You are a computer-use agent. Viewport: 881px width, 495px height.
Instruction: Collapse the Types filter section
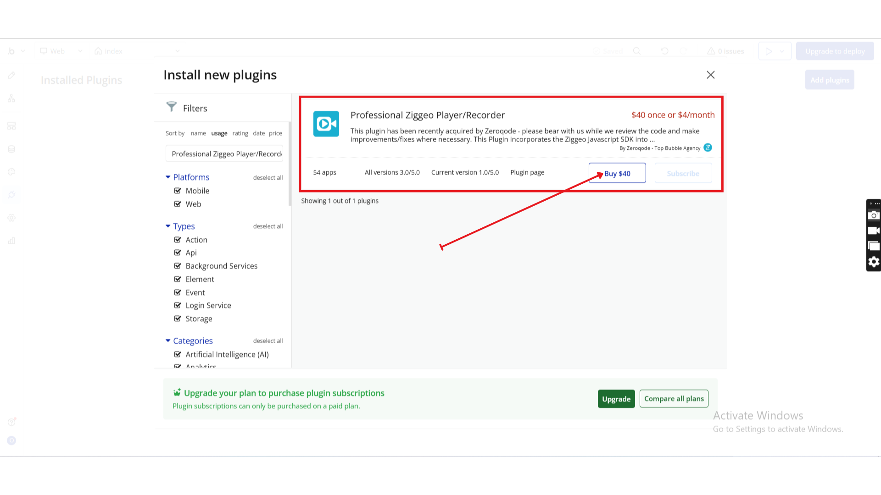pos(168,226)
